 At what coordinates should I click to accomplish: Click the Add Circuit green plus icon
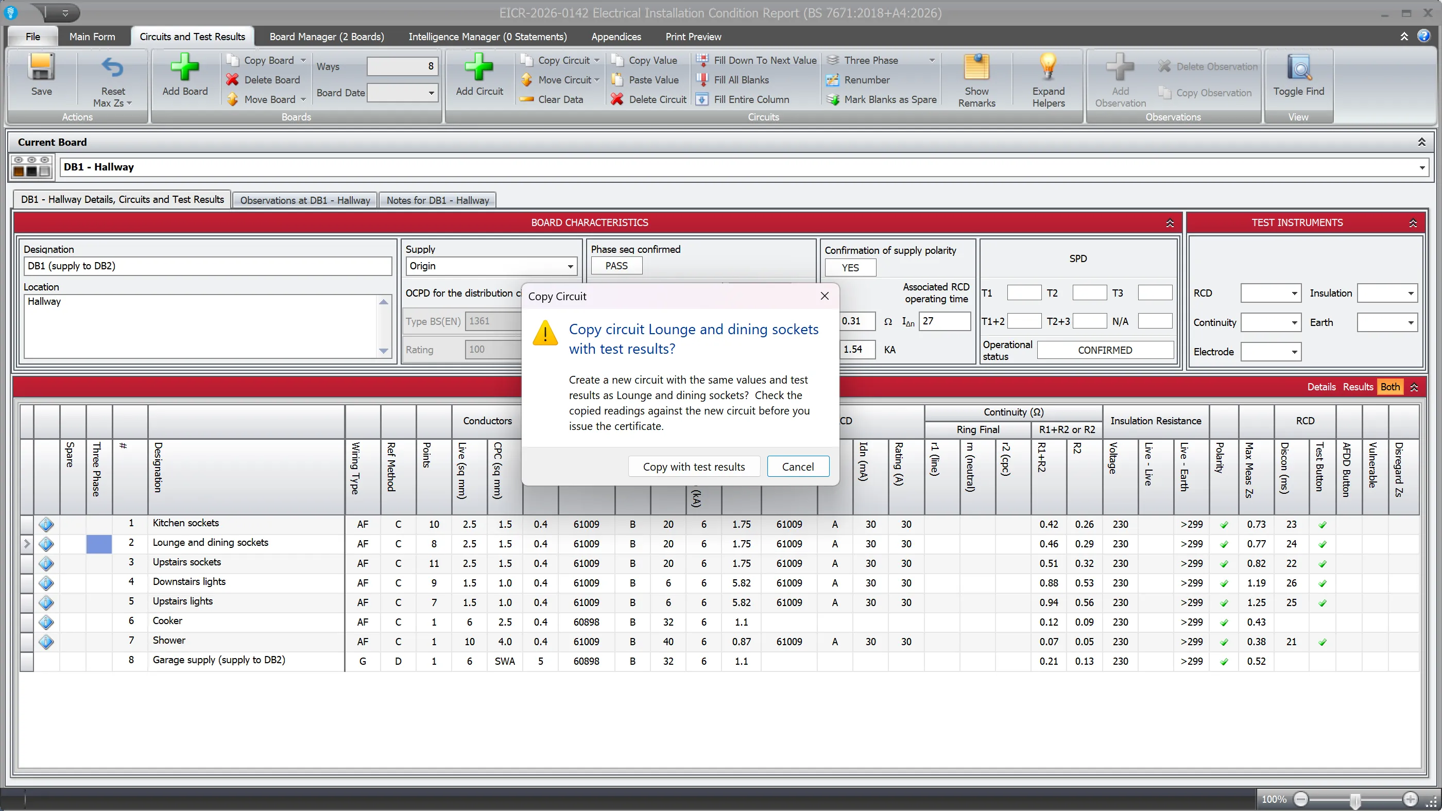[x=479, y=67]
